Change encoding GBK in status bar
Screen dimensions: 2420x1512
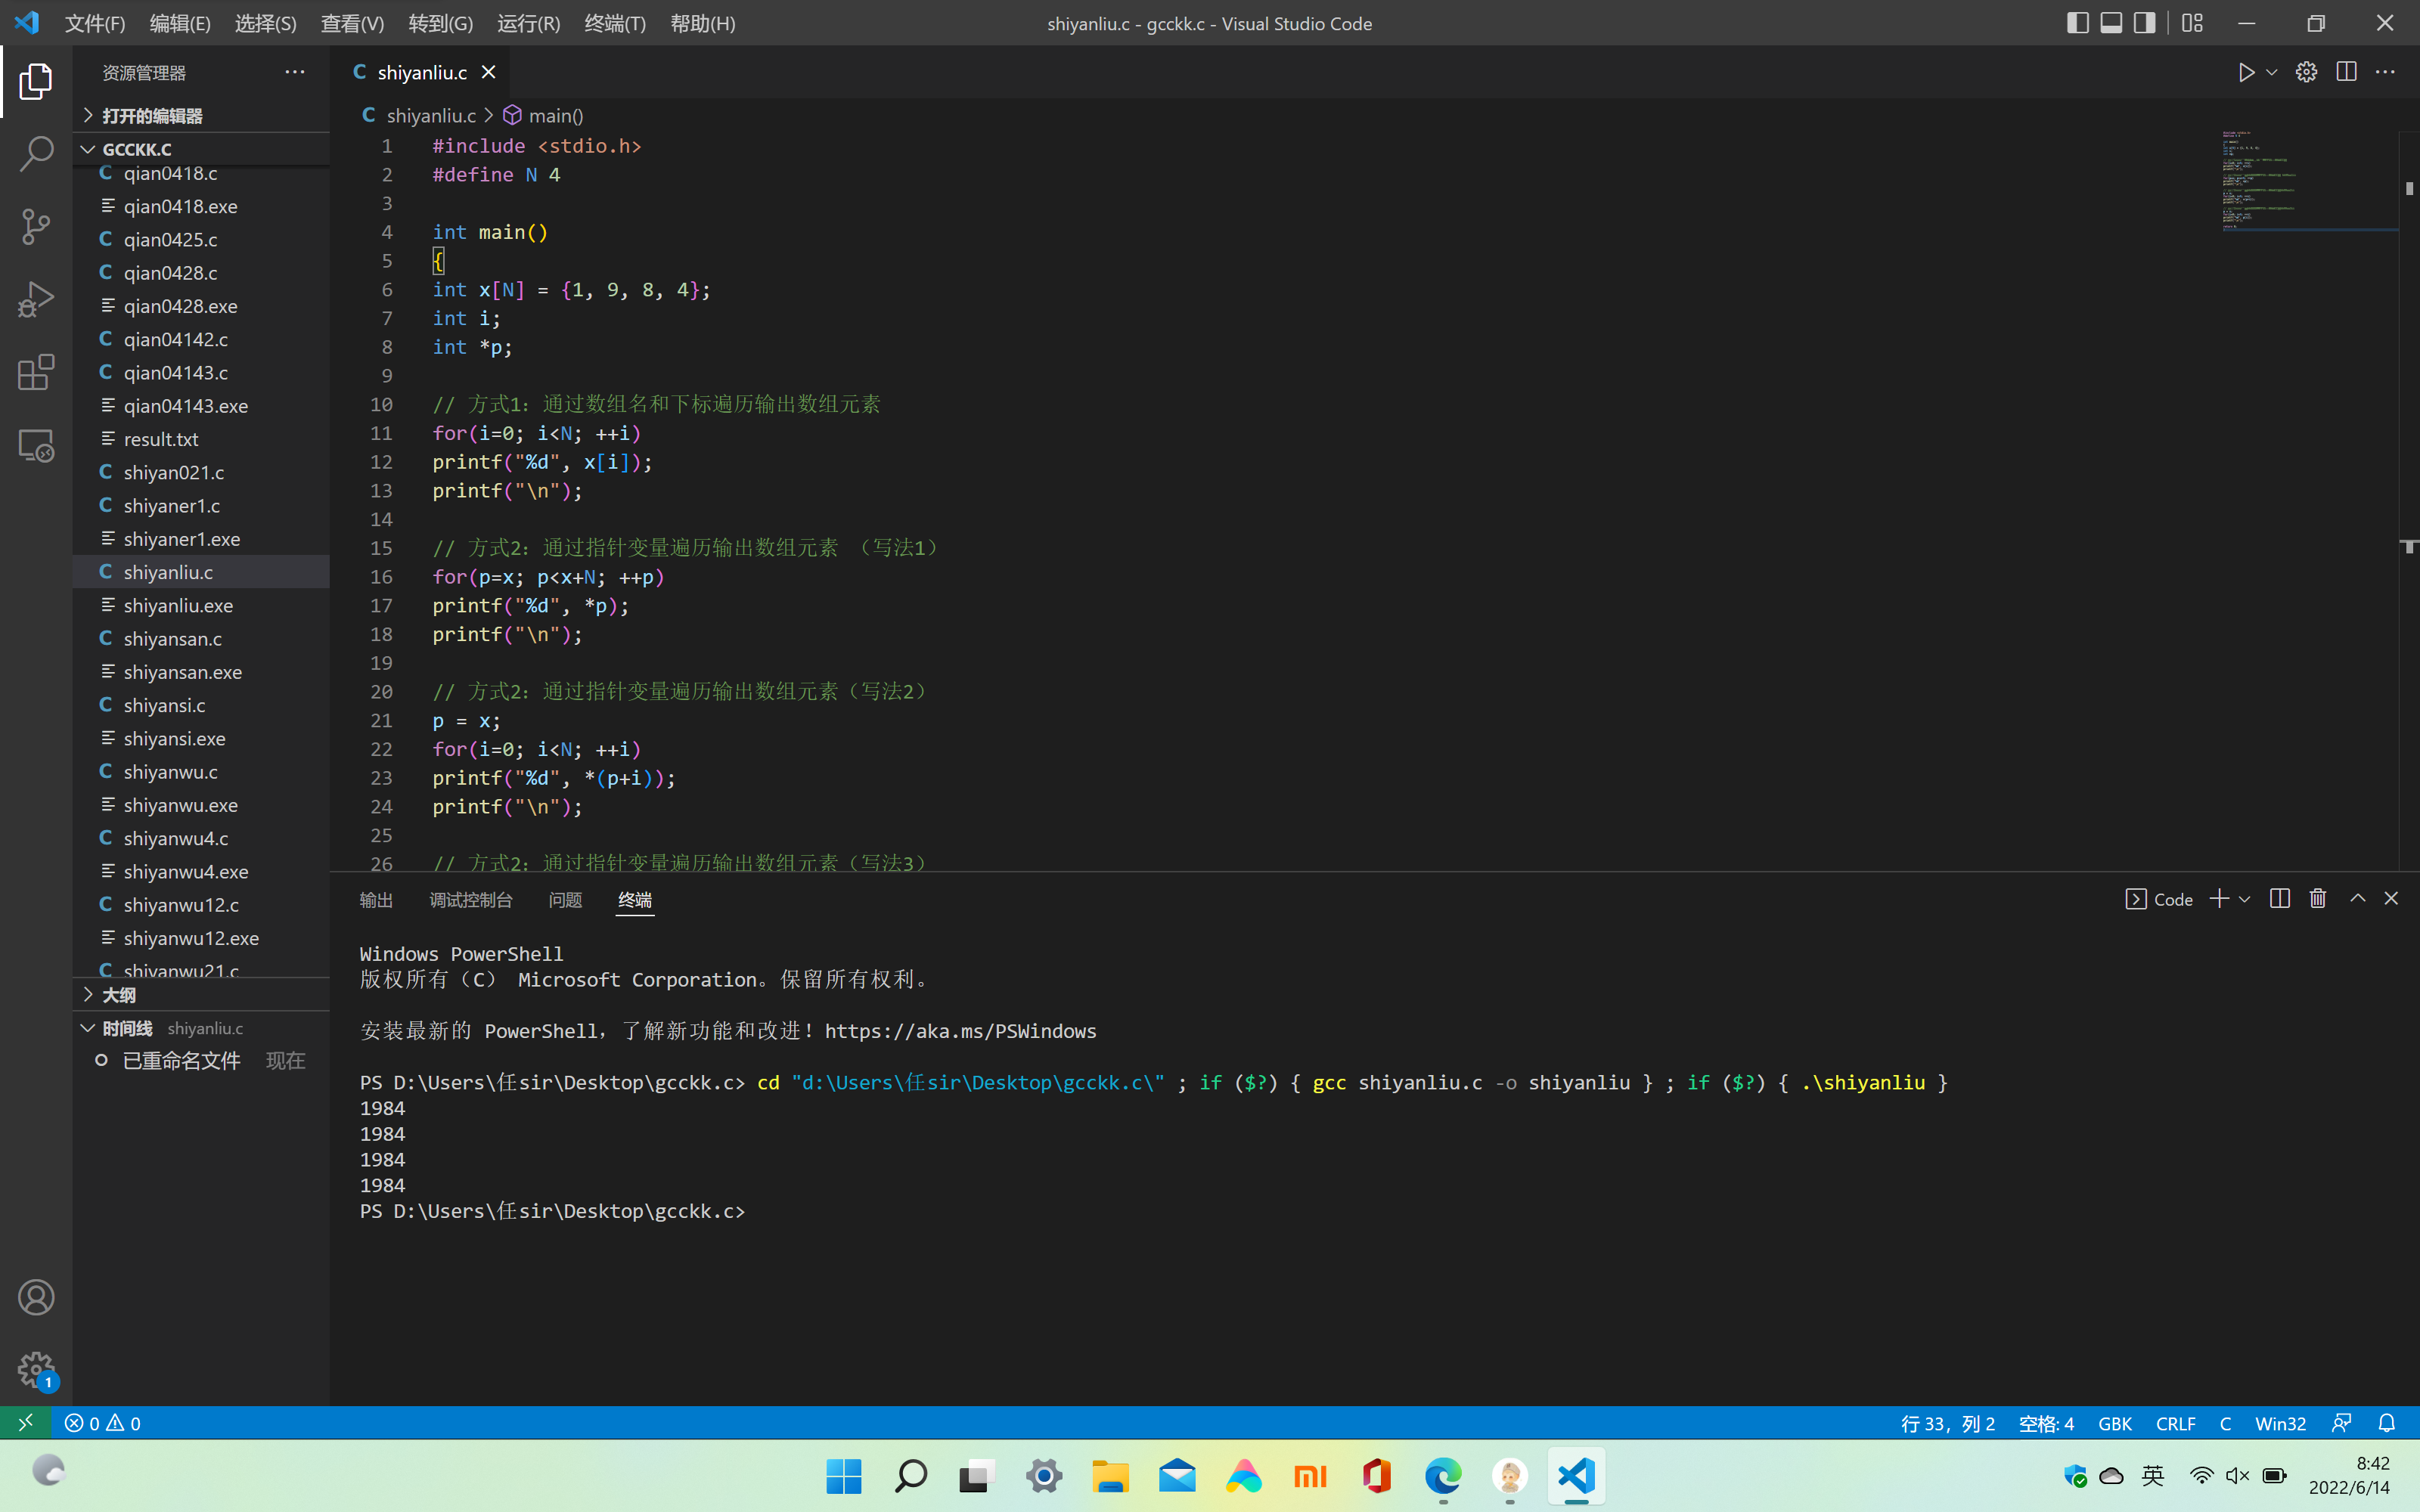click(x=2114, y=1423)
